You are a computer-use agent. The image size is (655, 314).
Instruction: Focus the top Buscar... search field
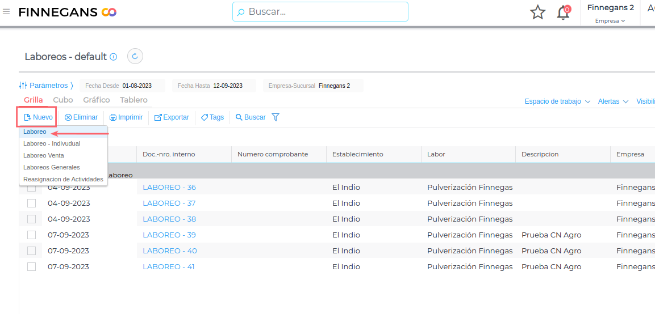pyautogui.click(x=320, y=12)
